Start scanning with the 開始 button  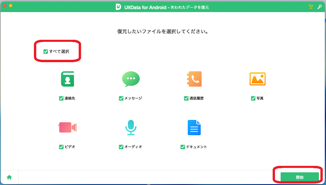tap(299, 177)
